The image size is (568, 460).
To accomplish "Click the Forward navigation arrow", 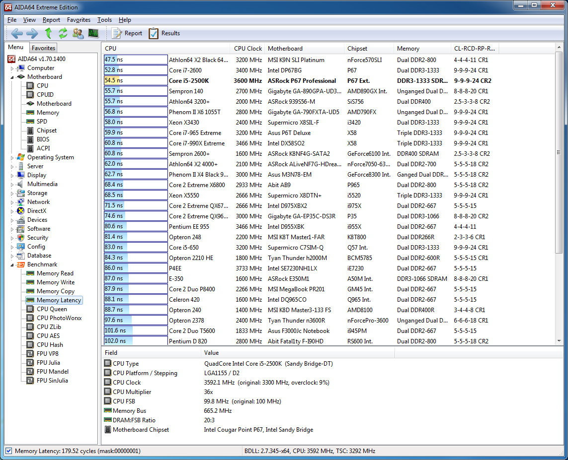I will click(32, 33).
